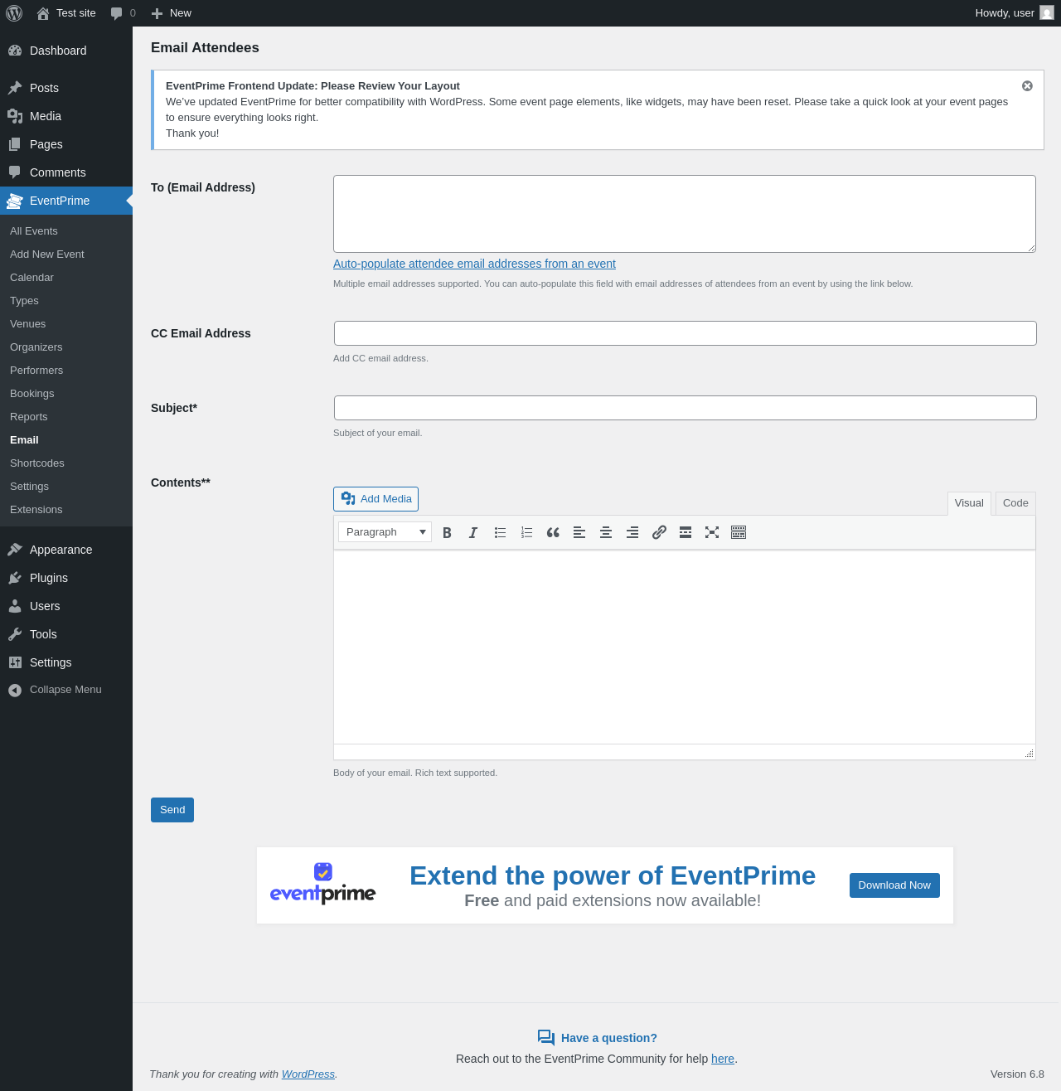Go to Dashboard in sidebar
1061x1091 pixels.
[66, 51]
